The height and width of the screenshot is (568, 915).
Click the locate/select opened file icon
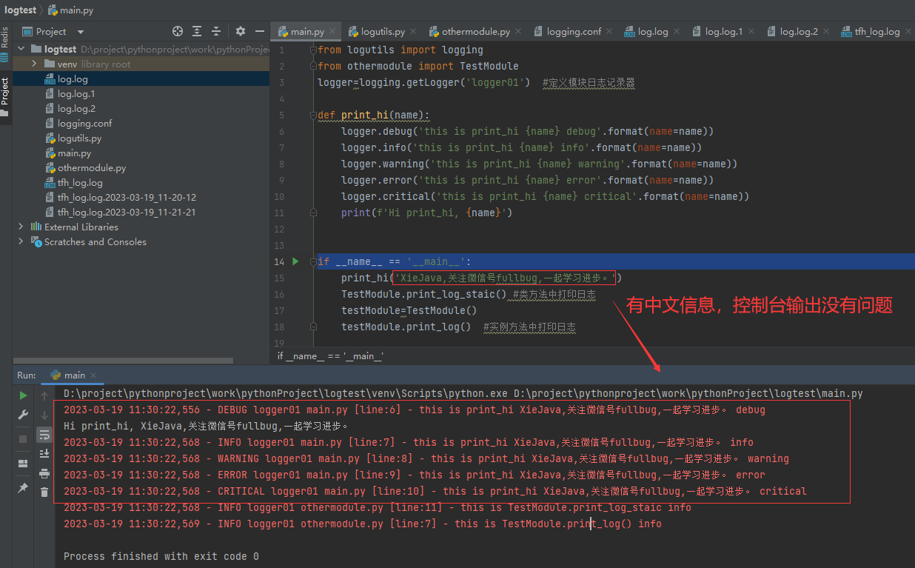click(178, 31)
